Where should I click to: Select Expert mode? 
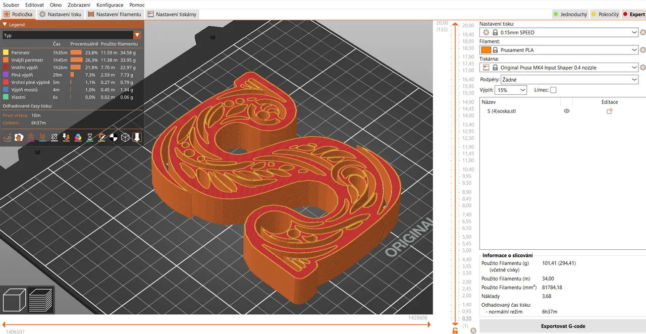[634, 14]
